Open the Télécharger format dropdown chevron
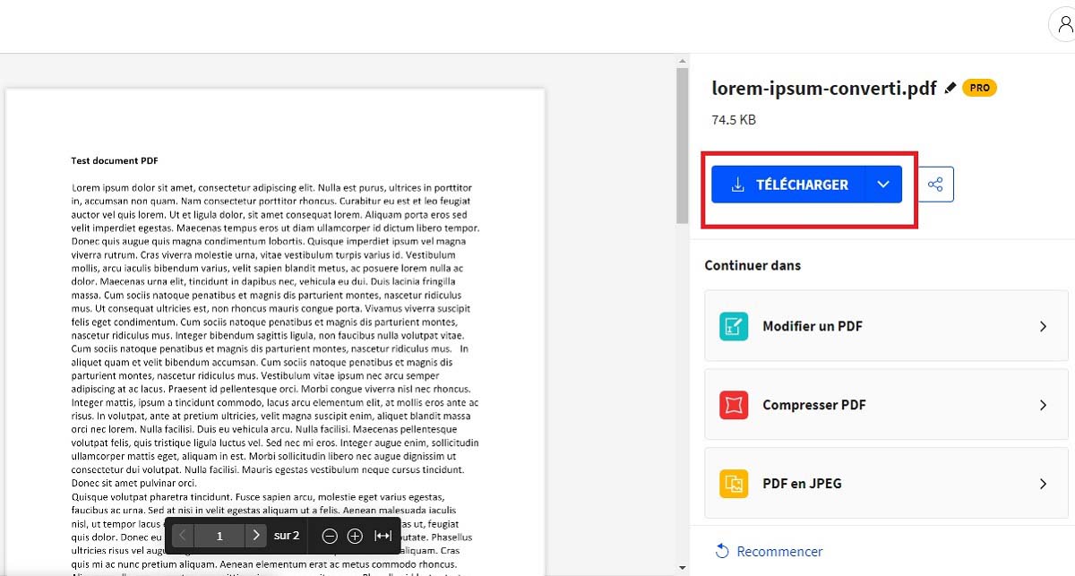The image size is (1075, 576). tap(883, 184)
